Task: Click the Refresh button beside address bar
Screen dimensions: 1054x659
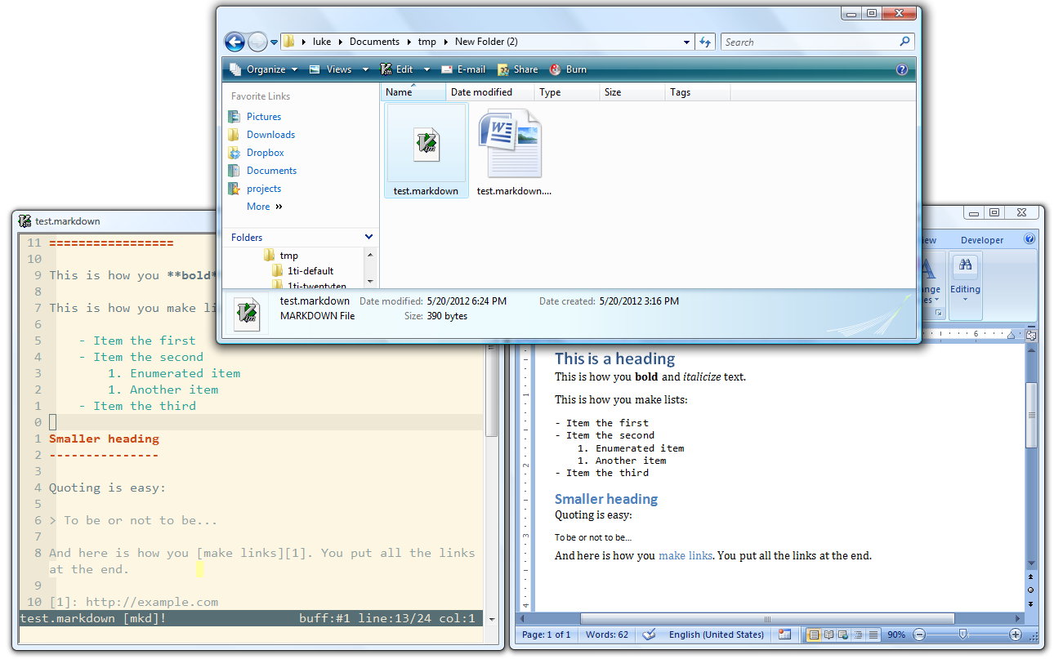Action: 705,42
